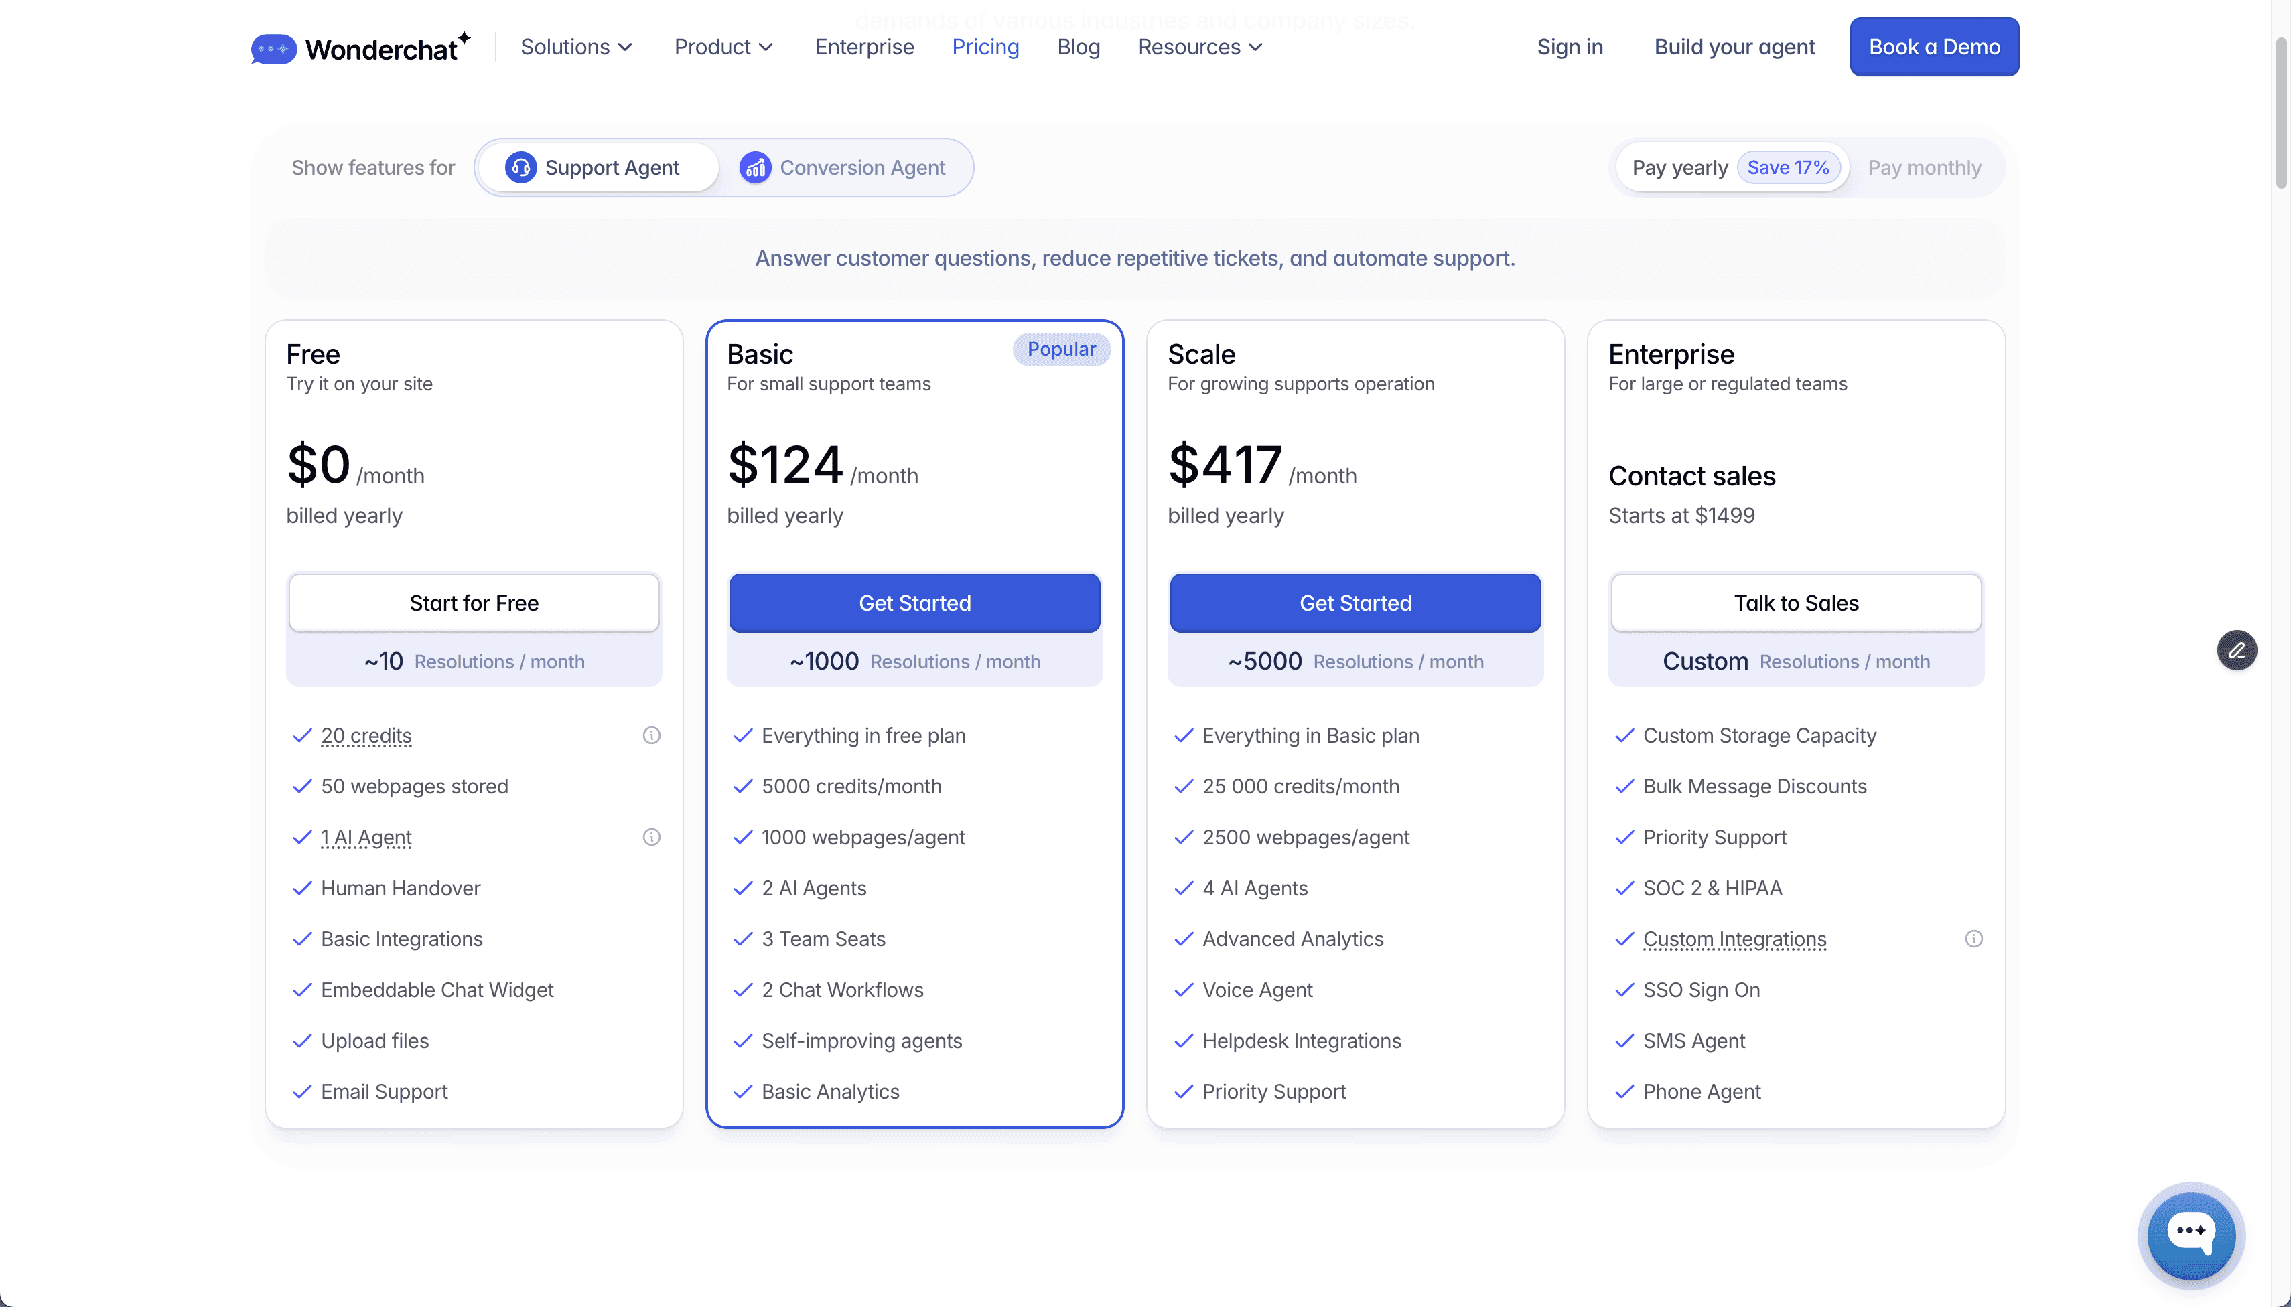Click Get Started on Basic plan
Screen dimensions: 2291x1307
click(x=914, y=603)
